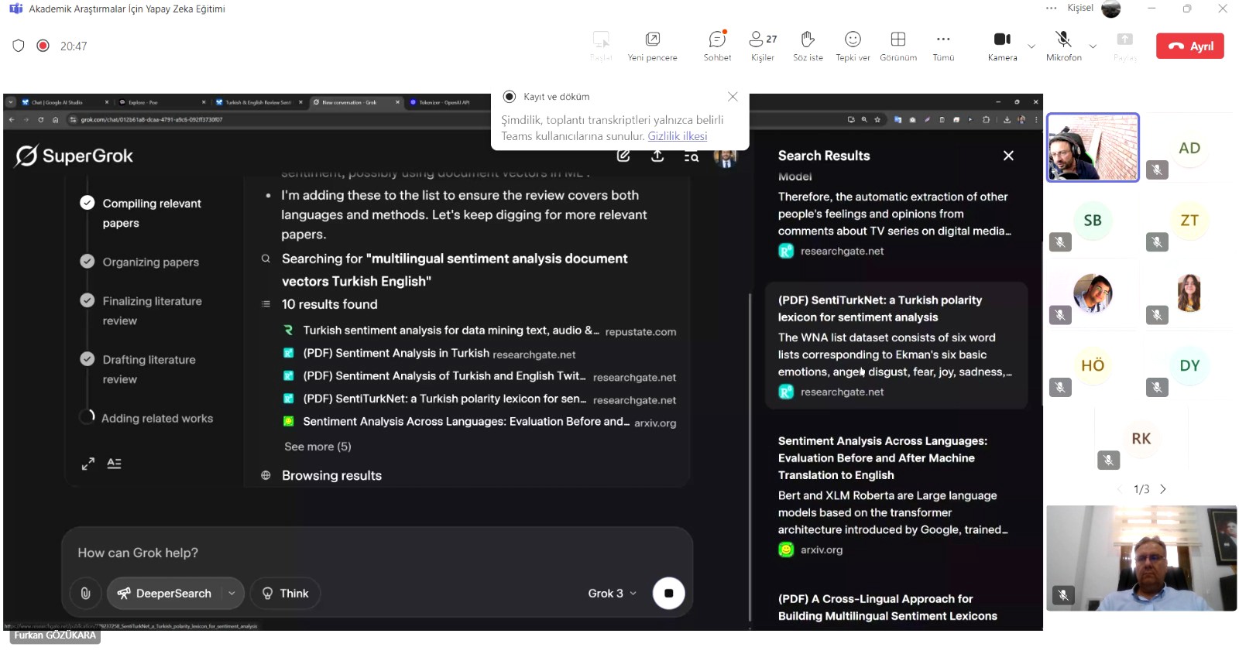1239x654 pixels.
Task: Expand the microphone options chevron
Action: click(1093, 46)
